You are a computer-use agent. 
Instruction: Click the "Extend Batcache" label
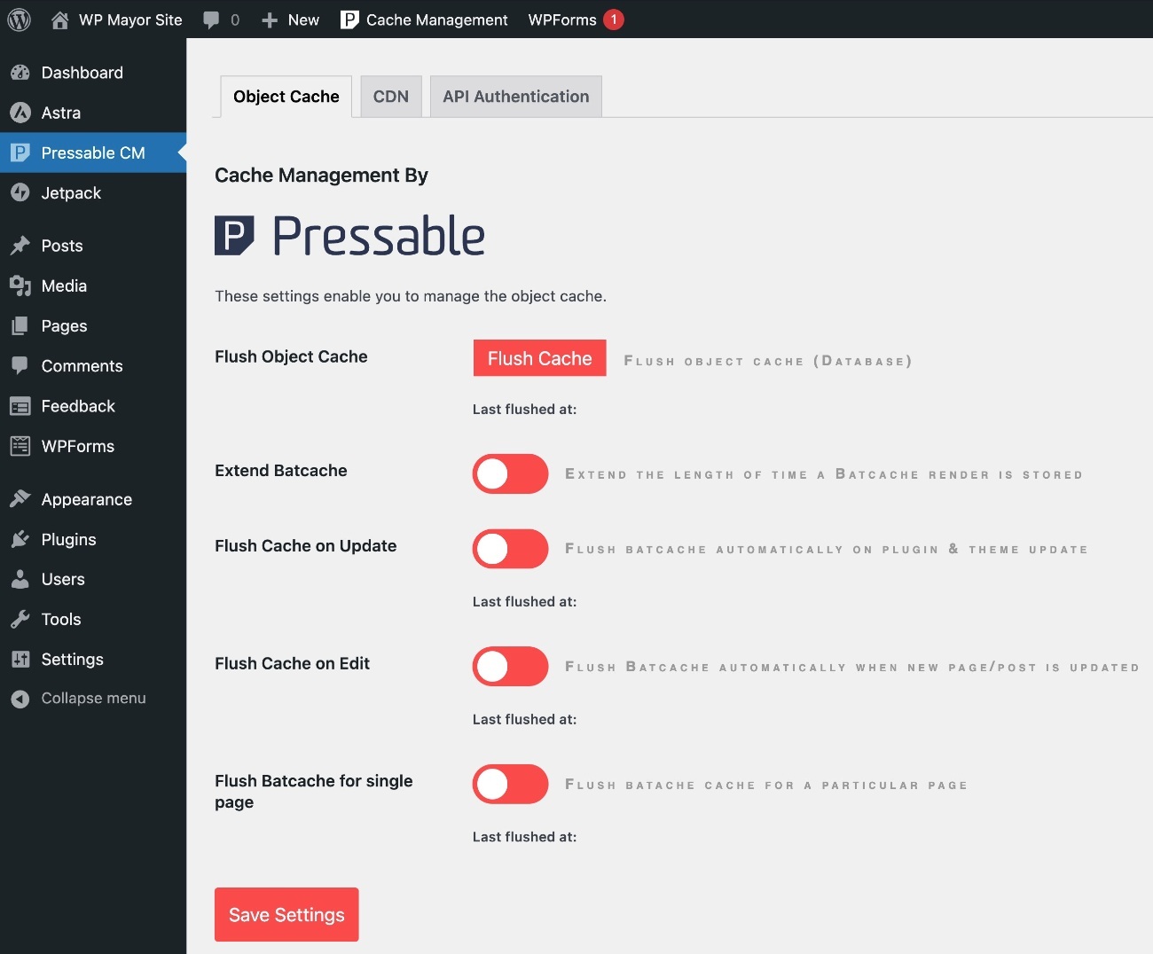coord(281,471)
